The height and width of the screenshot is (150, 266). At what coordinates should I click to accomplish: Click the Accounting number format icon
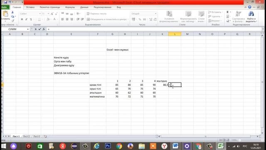coord(133,20)
